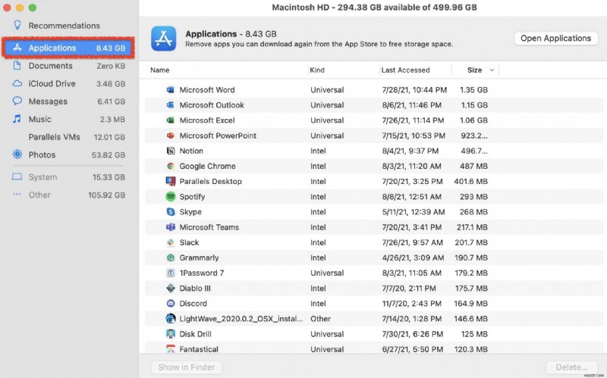
Task: Click the Other ellipsis icon
Action: click(x=17, y=195)
